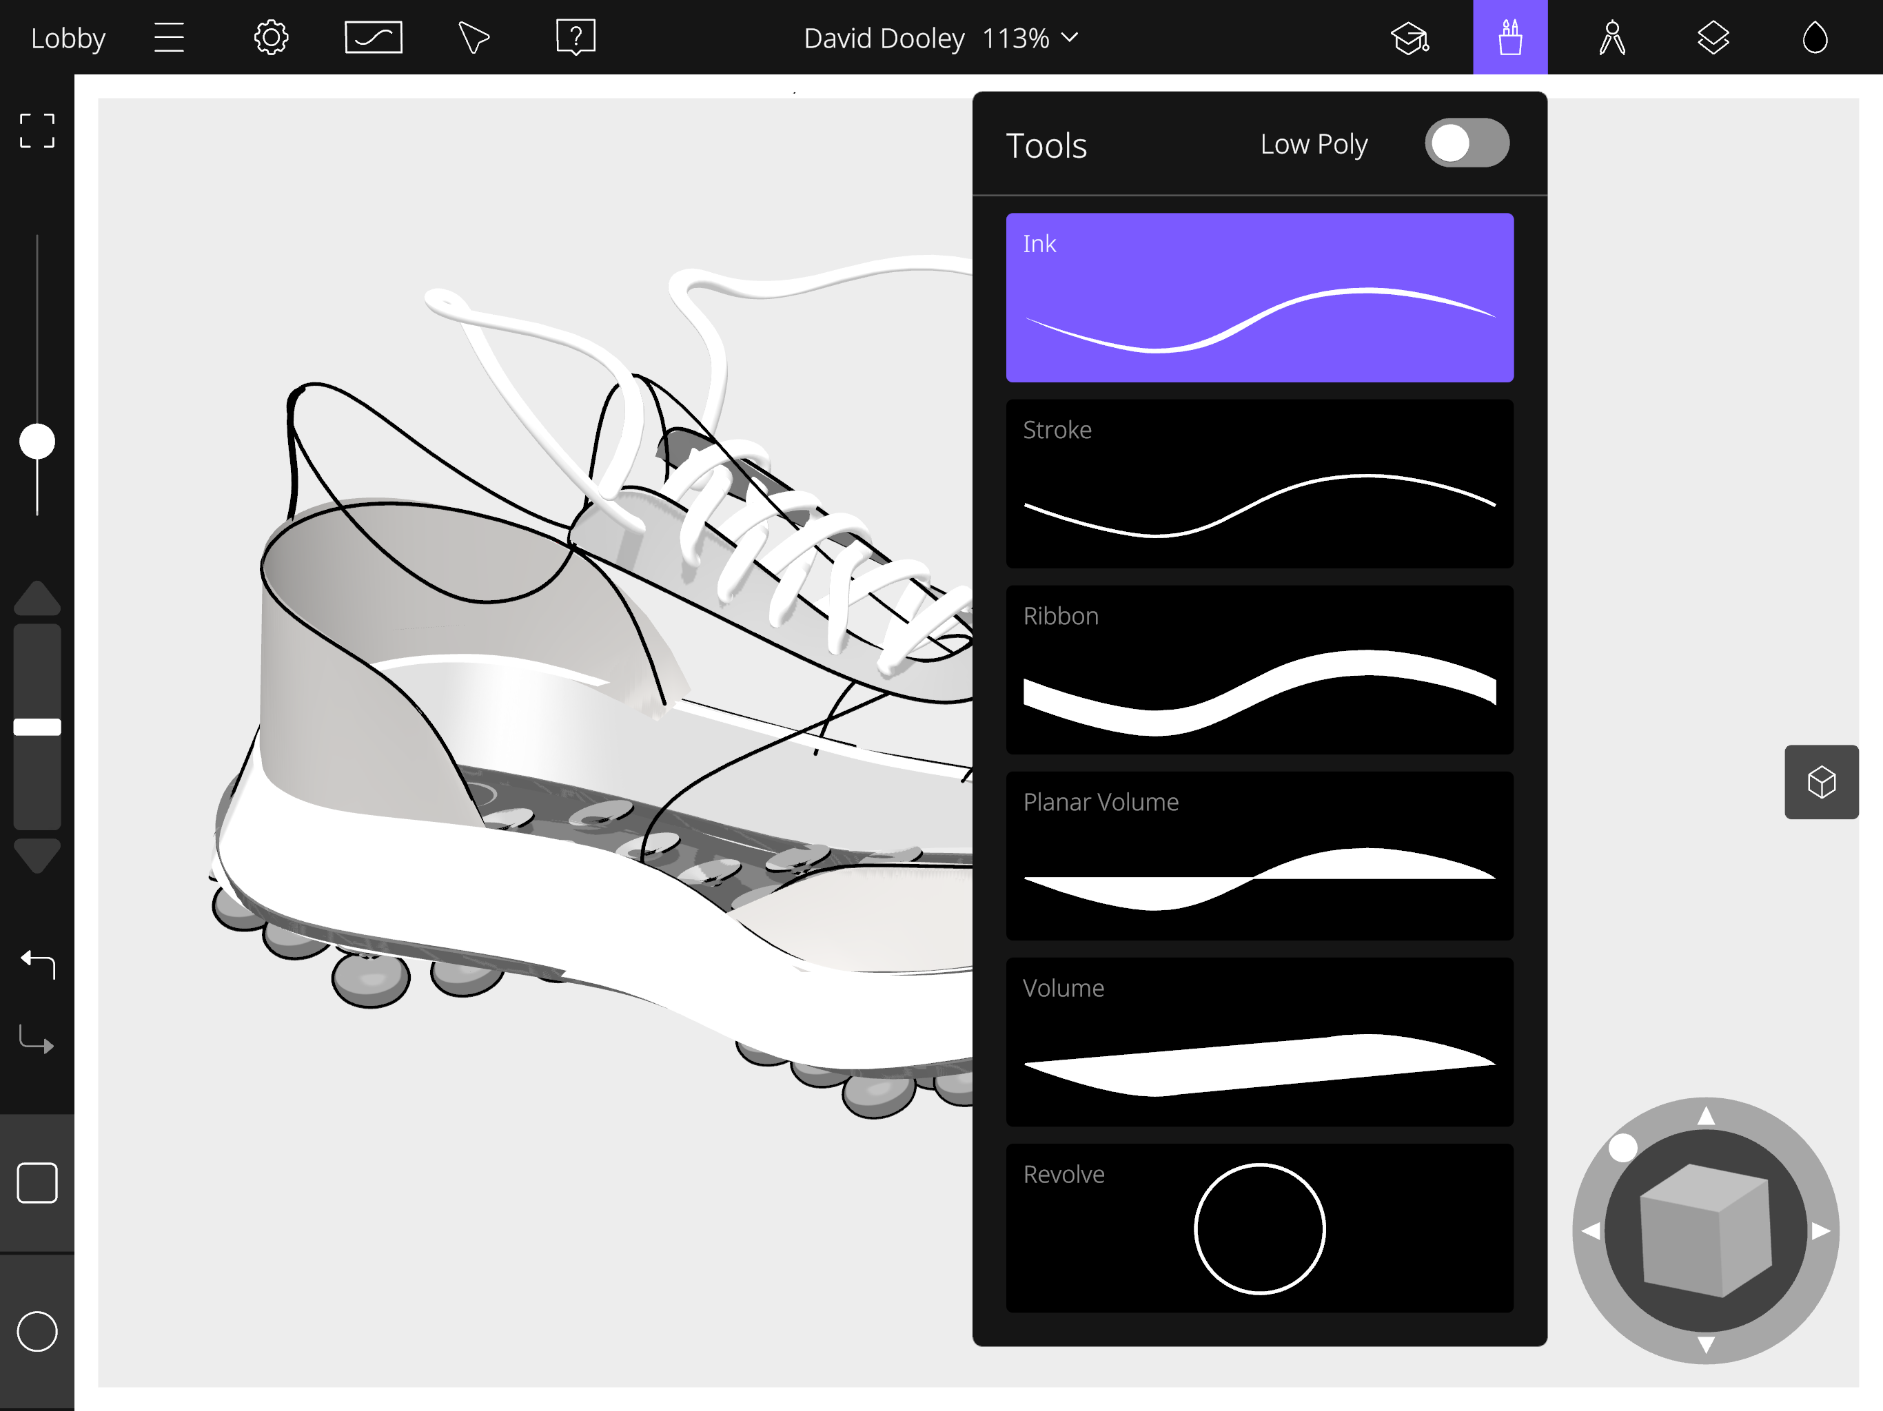Open the learn graduation cap icon
This screenshot has height=1411, width=1883.
(1409, 37)
